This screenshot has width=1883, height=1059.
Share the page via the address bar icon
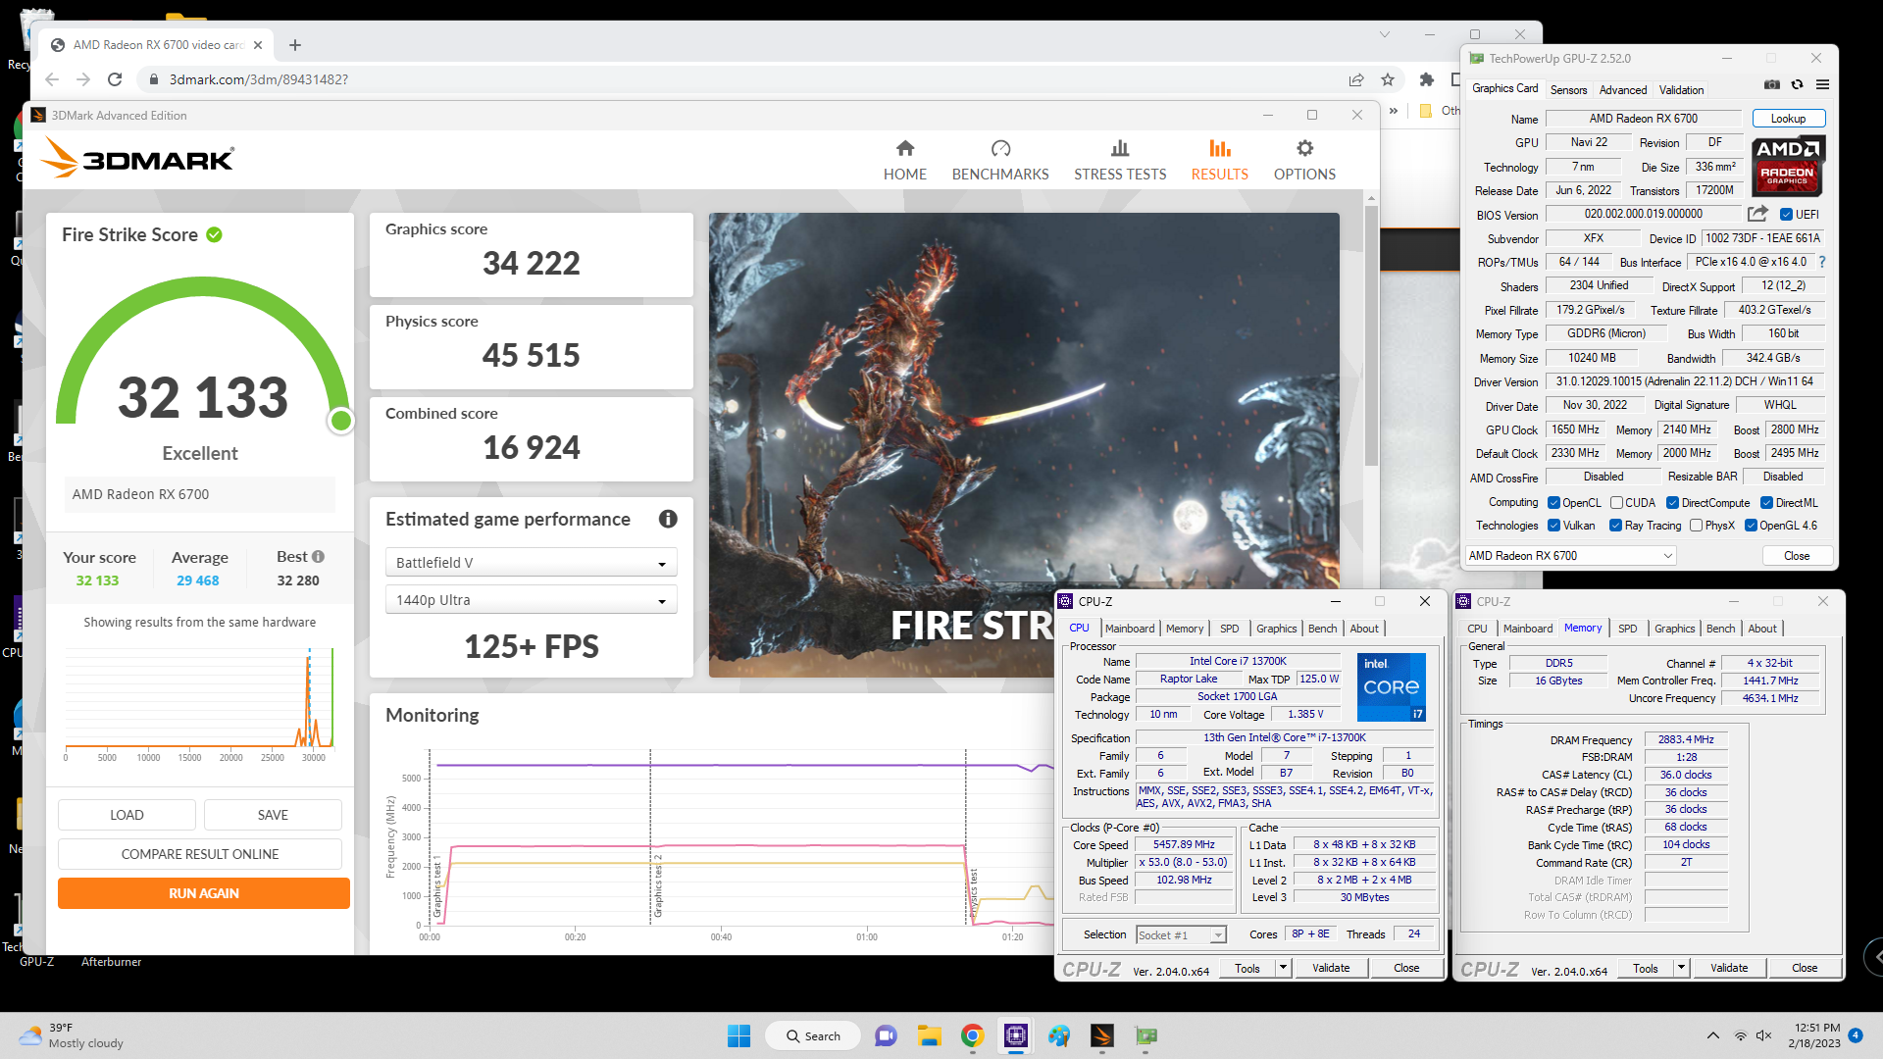(x=1356, y=79)
